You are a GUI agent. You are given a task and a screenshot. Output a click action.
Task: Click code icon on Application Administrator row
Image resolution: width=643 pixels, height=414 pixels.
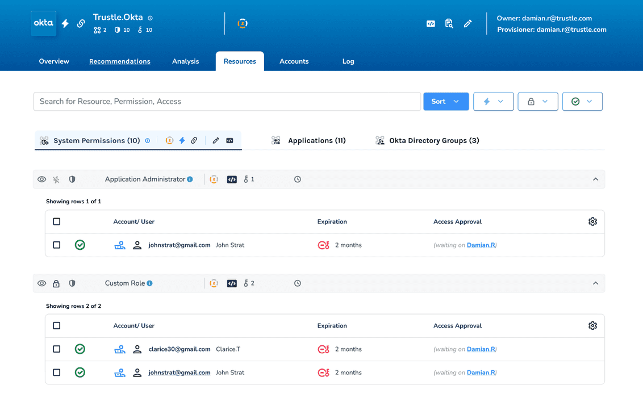coord(232,179)
